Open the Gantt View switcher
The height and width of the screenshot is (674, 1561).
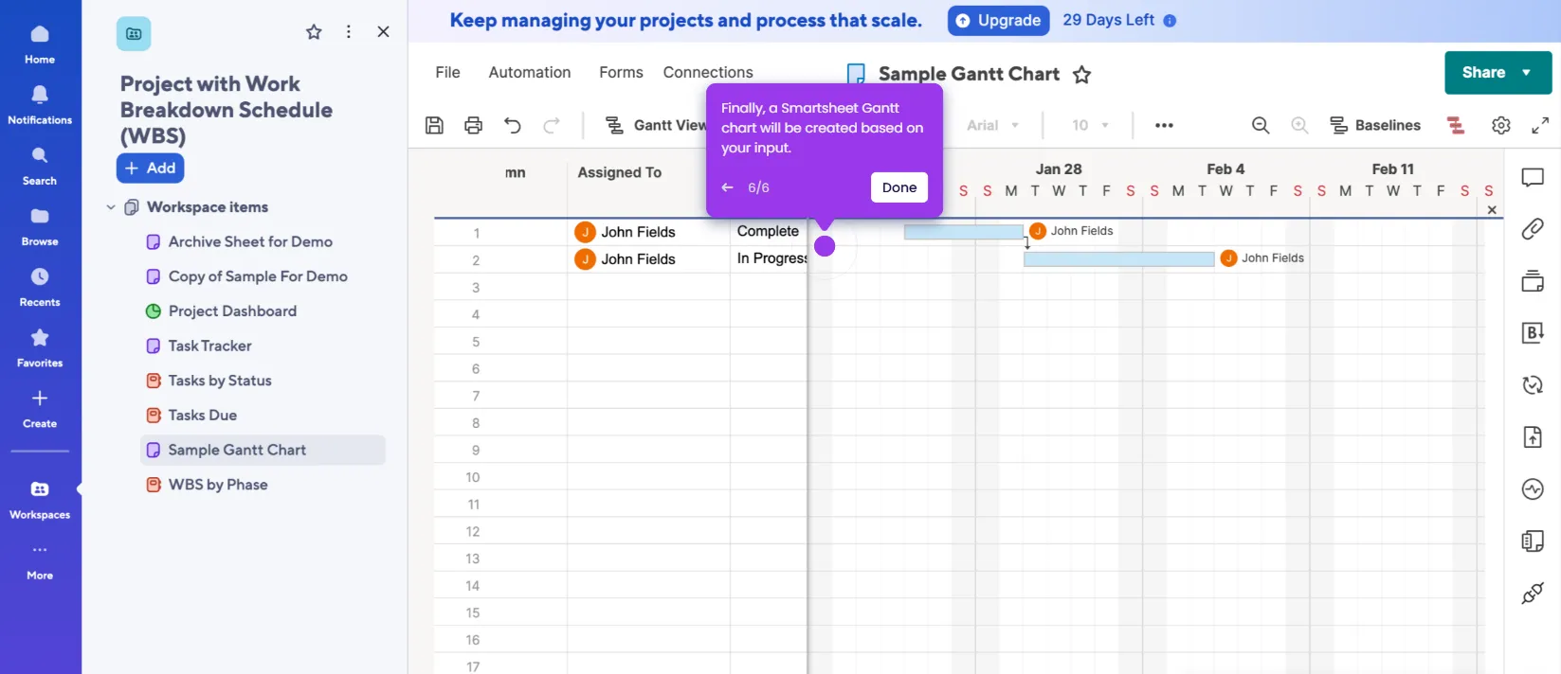coord(656,125)
